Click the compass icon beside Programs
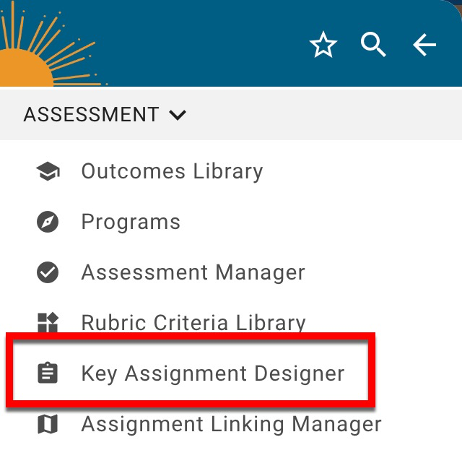This screenshot has height=458, width=462. [x=48, y=222]
